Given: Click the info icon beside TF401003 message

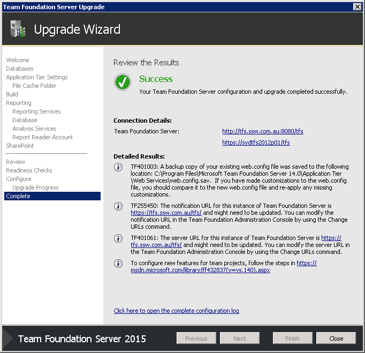Looking at the screenshot, I should point(119,168).
